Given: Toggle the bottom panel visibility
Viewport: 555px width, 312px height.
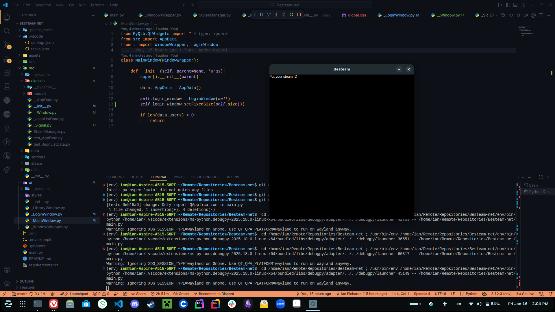Looking at the screenshot, I should click(x=515, y=5).
